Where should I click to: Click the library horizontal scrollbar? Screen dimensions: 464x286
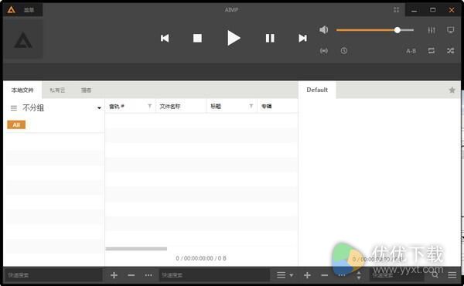pyautogui.click(x=136, y=249)
